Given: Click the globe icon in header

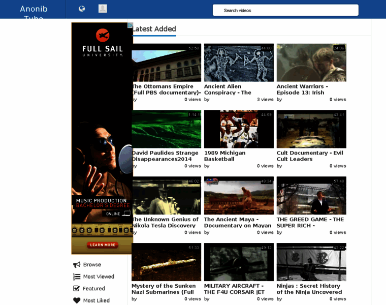Looking at the screenshot, I should (82, 9).
